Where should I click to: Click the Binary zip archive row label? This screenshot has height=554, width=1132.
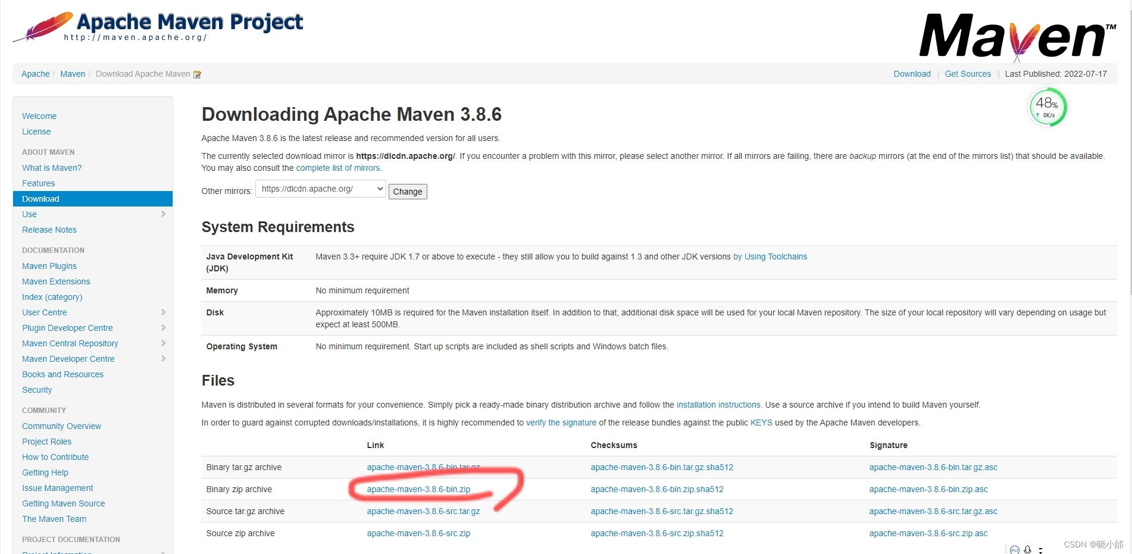(x=239, y=489)
